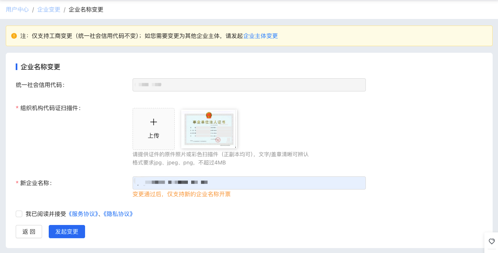Image resolution: width=498 pixels, height=253 pixels.
Task: Click the heart feedback icon at bottom right
Action: point(492,242)
